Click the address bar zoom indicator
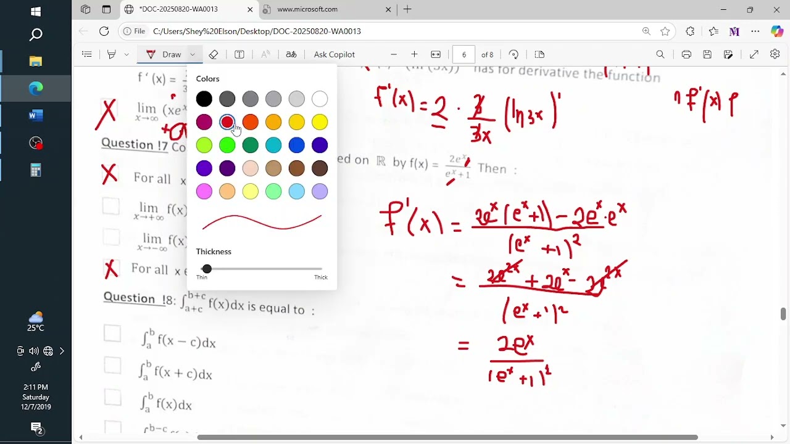The width and height of the screenshot is (790, 444). click(646, 31)
